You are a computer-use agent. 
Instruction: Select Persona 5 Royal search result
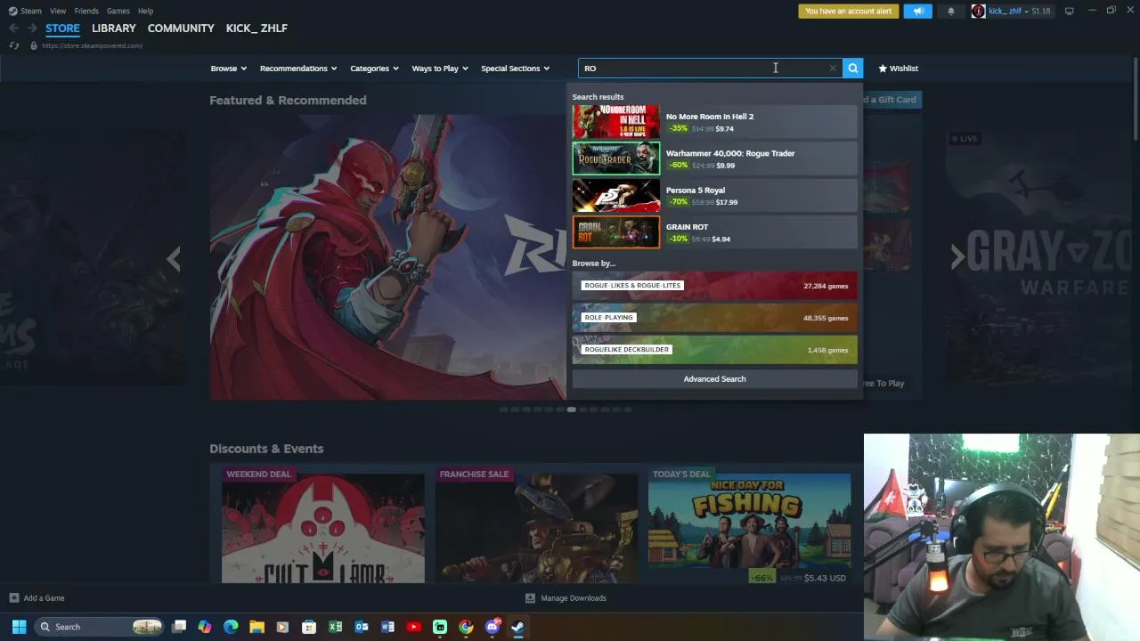click(x=714, y=196)
